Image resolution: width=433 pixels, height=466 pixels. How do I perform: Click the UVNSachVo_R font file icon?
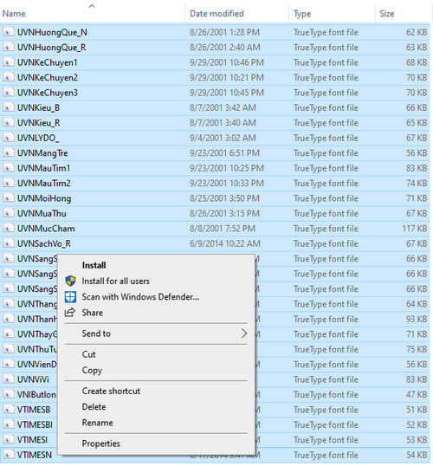(9, 243)
